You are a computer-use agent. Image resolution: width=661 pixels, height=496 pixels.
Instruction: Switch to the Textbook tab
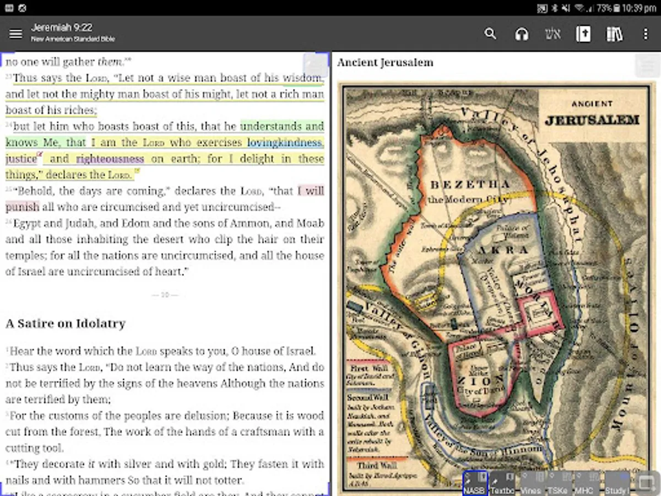(x=502, y=483)
